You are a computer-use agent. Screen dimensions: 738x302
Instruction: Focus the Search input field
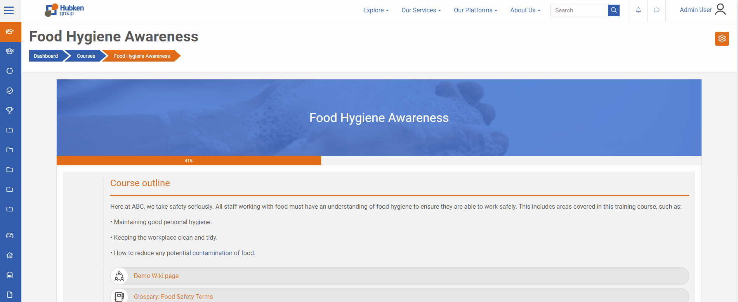pos(579,10)
